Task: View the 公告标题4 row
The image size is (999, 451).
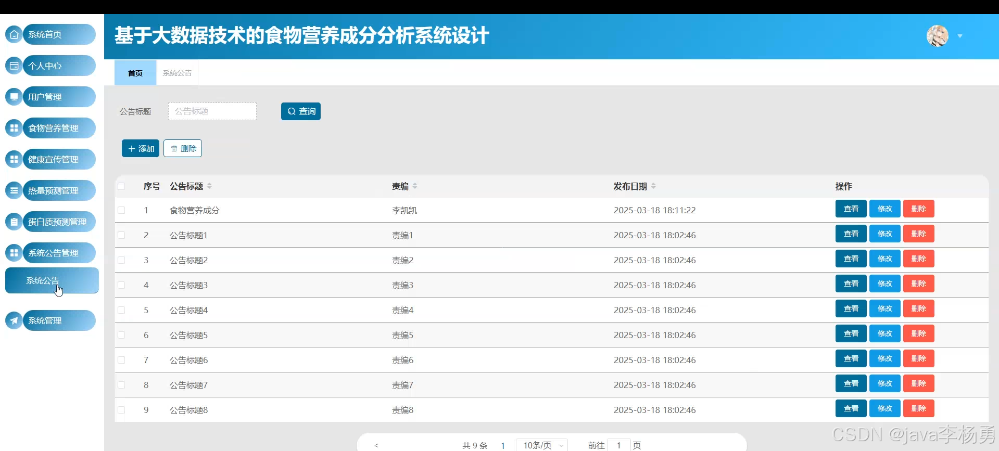Action: (851, 308)
